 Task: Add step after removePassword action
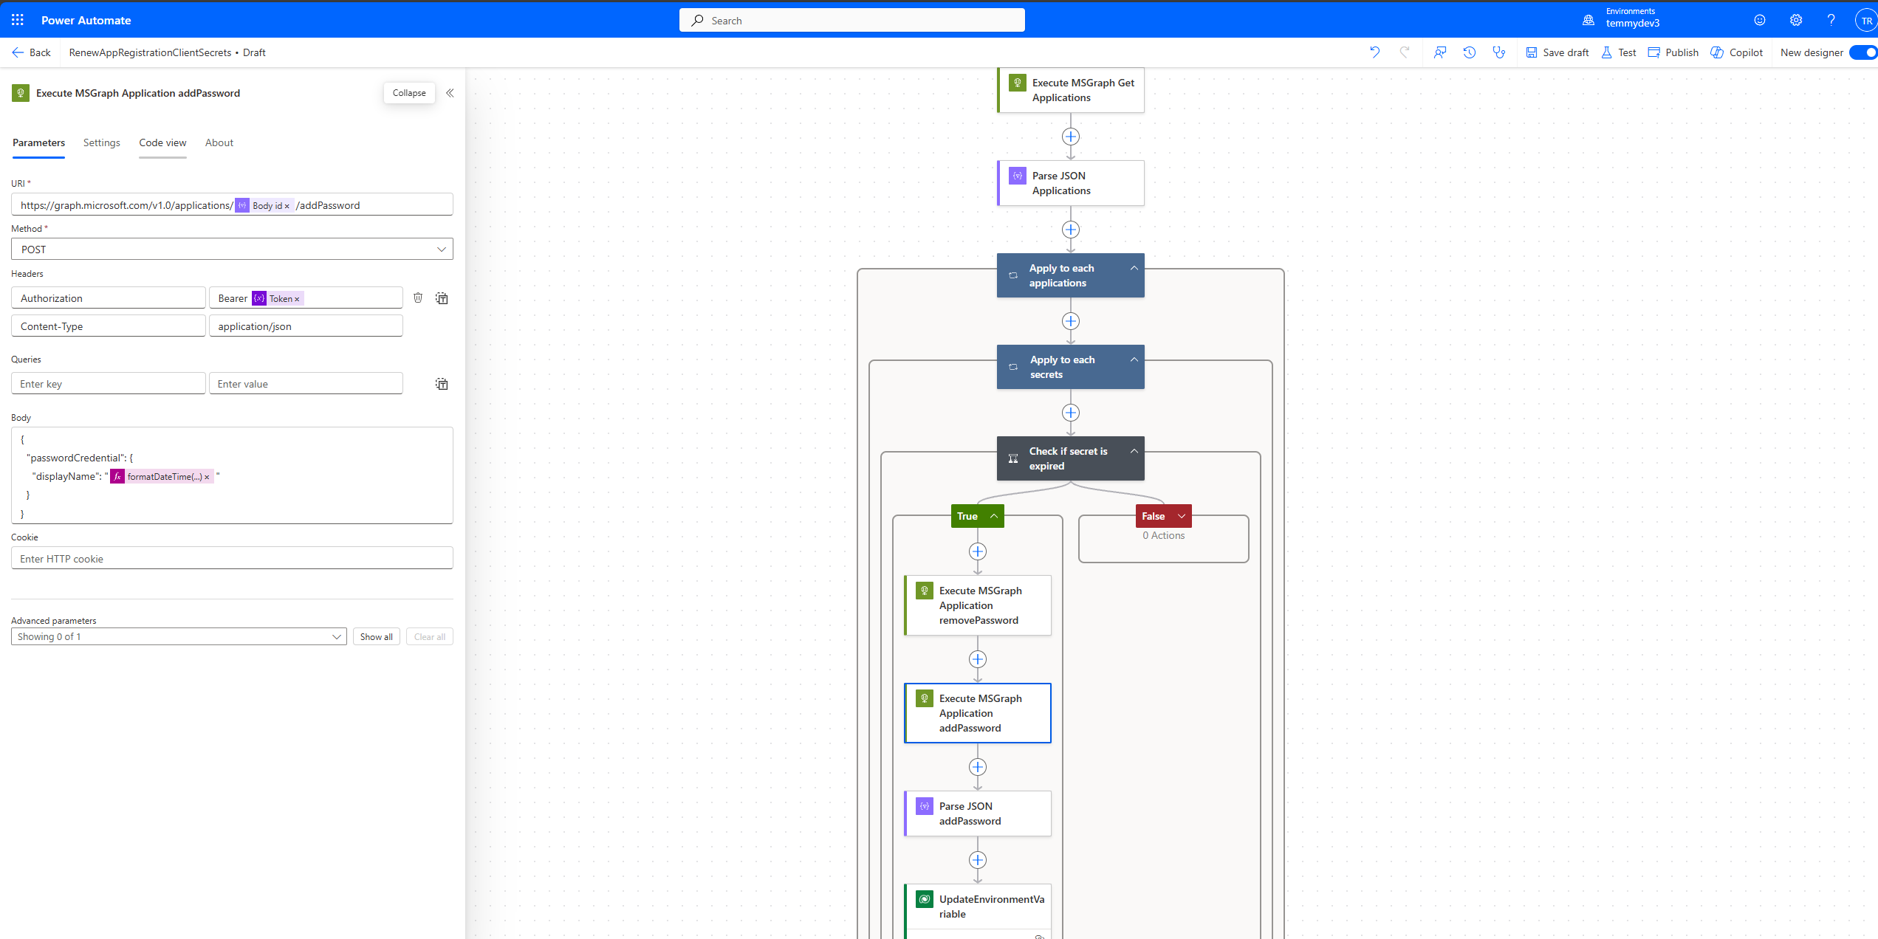(x=978, y=659)
